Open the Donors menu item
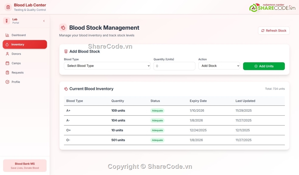The width and height of the screenshot is (299, 175). [x=16, y=54]
